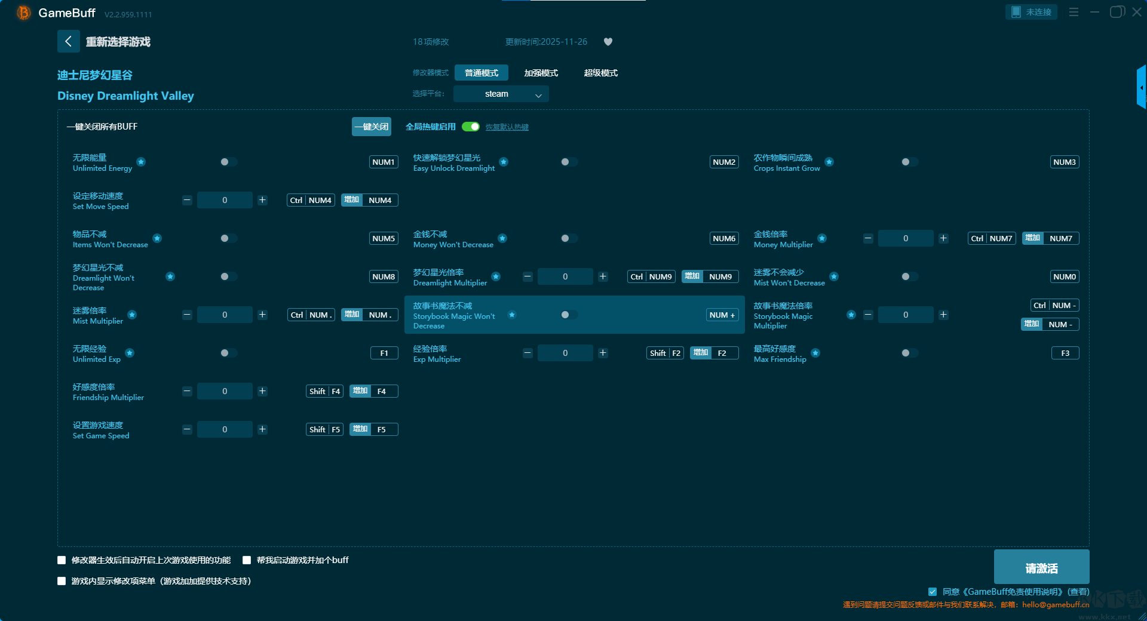The width and height of the screenshot is (1147, 621).
Task: Open the hamburger menu icon in title bar
Action: 1074,12
